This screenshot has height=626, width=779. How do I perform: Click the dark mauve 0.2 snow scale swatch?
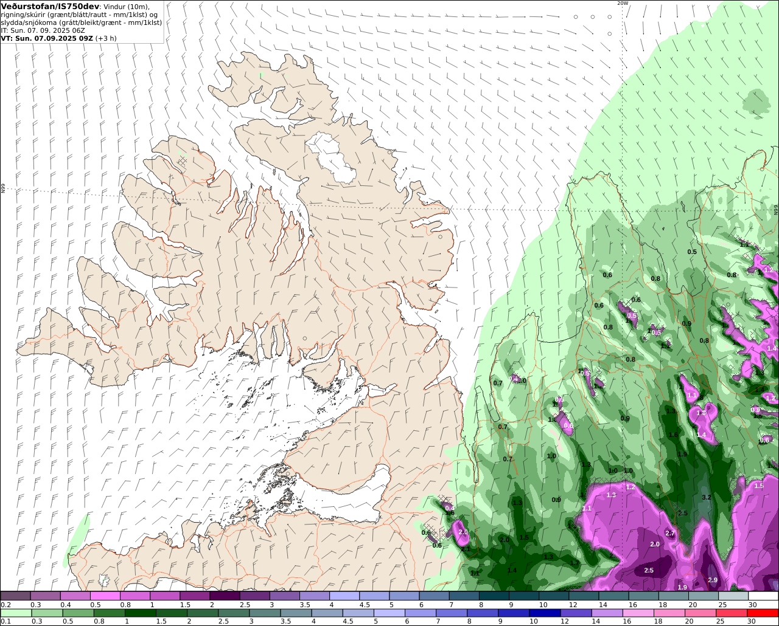15,596
